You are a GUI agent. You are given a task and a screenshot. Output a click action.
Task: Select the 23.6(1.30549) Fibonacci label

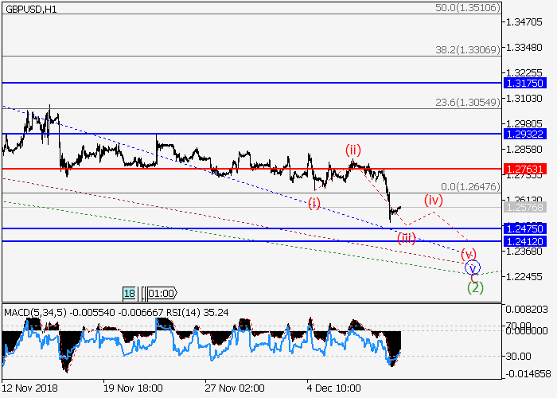click(x=468, y=103)
